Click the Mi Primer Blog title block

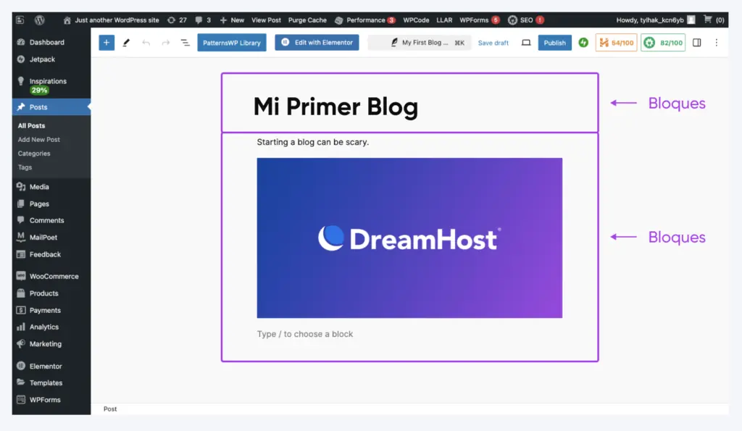click(x=335, y=106)
